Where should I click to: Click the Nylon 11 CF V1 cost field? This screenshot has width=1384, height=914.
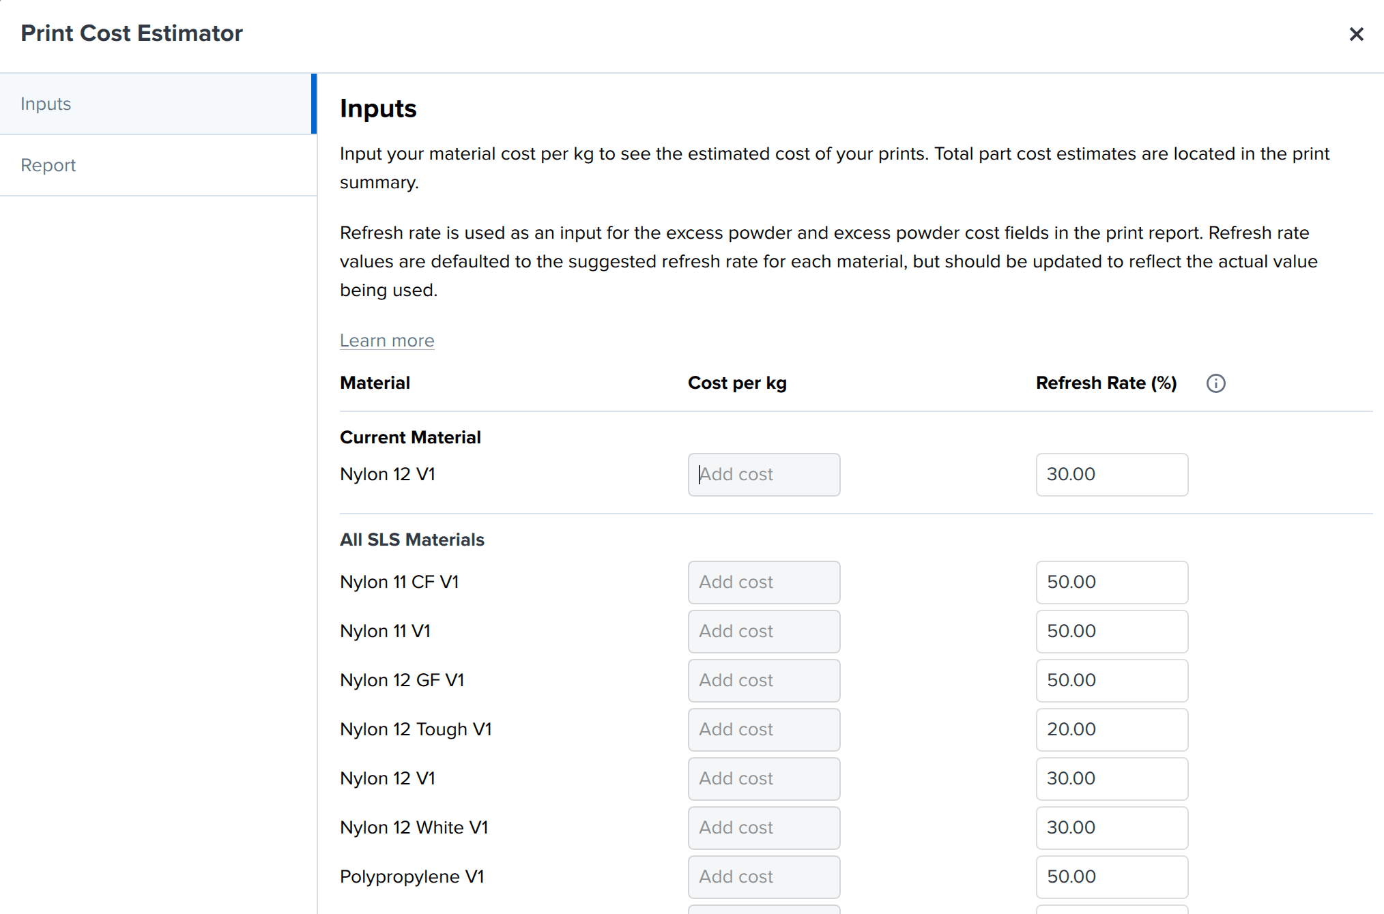[764, 583]
